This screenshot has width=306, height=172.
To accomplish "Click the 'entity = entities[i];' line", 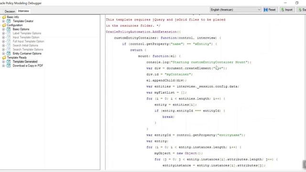I will 175,105.
